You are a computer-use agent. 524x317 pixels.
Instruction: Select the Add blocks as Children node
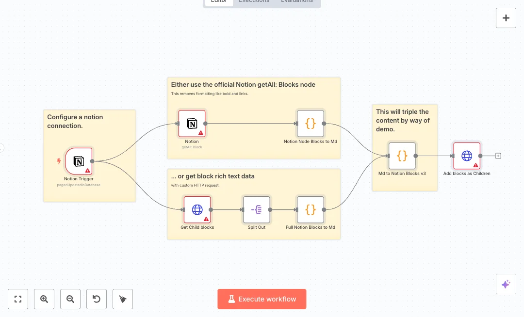pos(467,156)
